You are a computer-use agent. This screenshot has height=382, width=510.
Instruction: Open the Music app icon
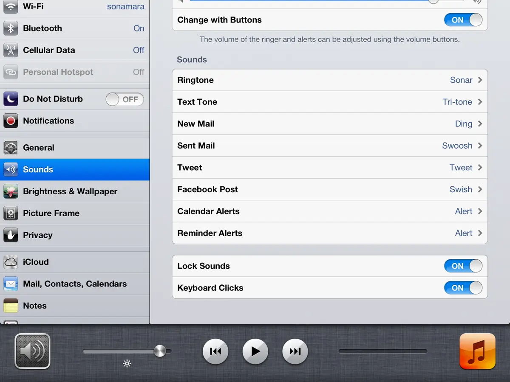tap(477, 351)
